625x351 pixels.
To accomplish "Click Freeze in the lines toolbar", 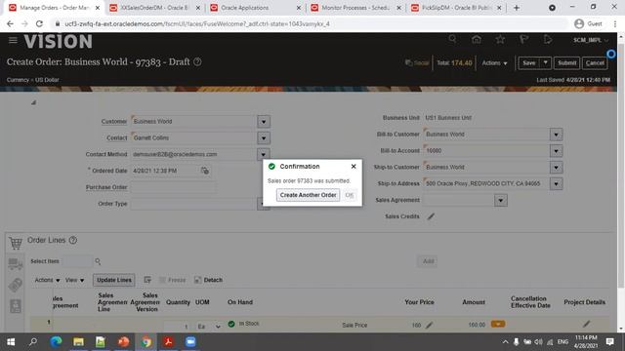I will [173, 280].
